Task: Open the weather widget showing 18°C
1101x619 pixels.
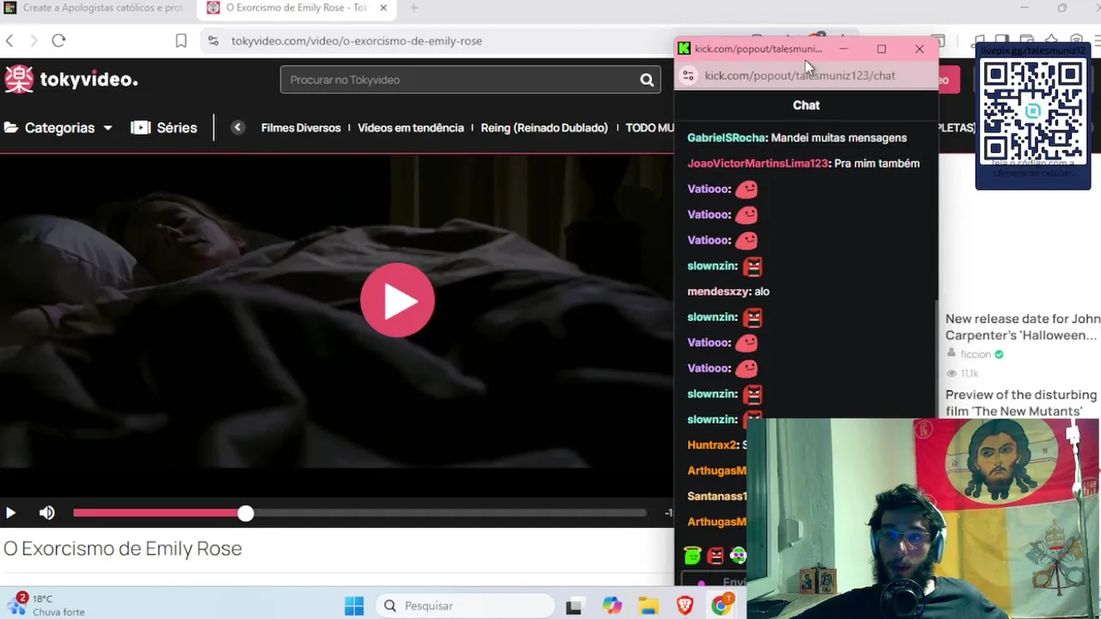Action: click(47, 605)
